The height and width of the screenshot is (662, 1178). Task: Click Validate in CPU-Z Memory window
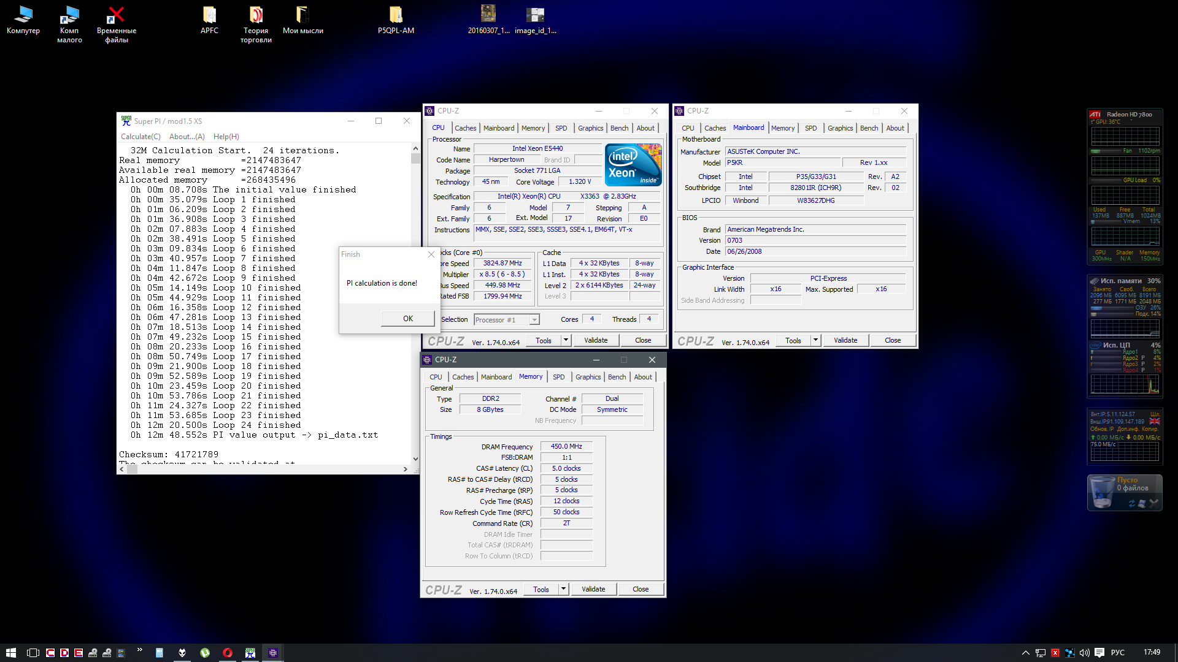[593, 589]
